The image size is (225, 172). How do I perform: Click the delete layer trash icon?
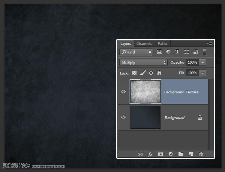pos(201,154)
